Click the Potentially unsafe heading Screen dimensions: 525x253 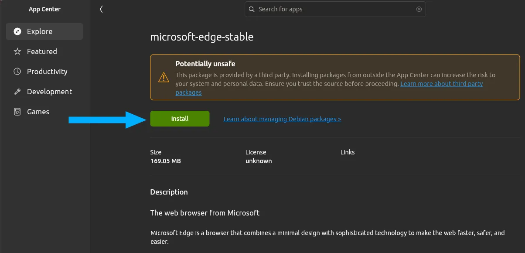click(205, 64)
